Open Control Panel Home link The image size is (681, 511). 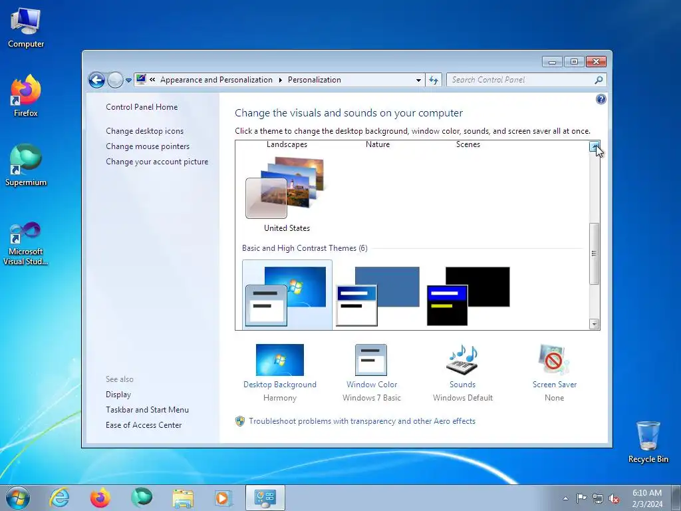point(142,107)
